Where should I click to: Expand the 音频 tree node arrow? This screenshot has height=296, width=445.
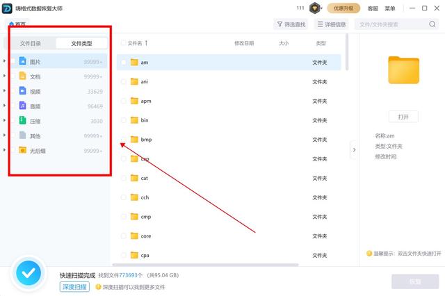4,106
